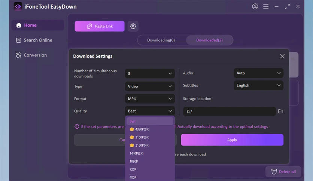This screenshot has width=313, height=181.
Task: Click the crown icon beside 3160P(6K)
Action: point(132,137)
